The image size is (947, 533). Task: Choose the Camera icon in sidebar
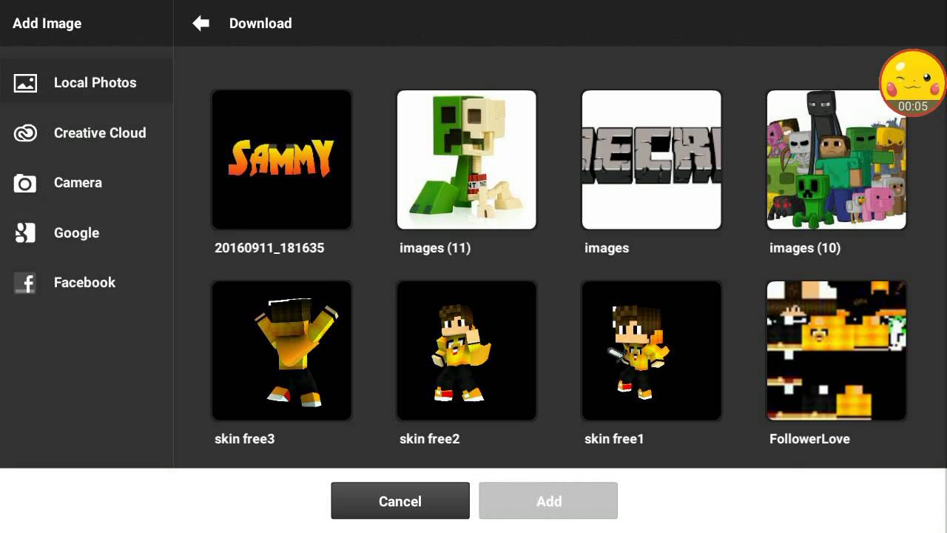tap(25, 183)
